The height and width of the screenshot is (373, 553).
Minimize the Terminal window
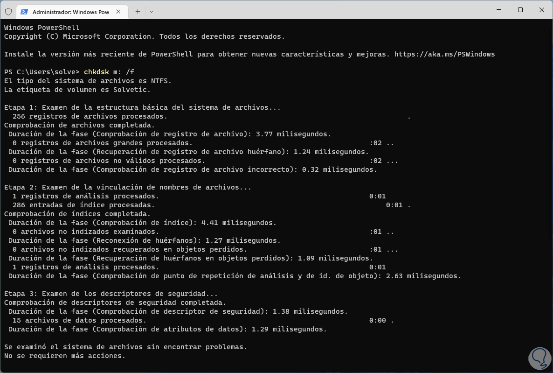coord(499,10)
